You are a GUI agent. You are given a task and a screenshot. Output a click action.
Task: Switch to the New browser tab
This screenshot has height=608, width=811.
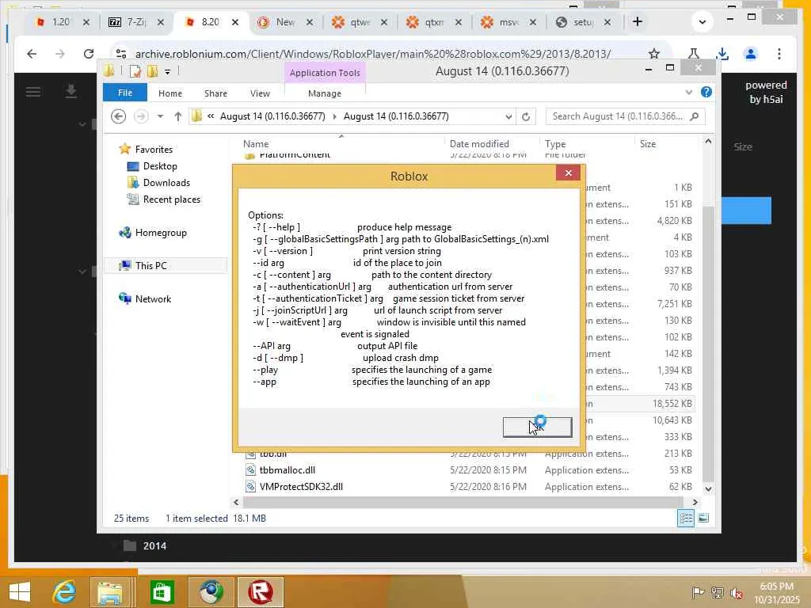pos(285,21)
